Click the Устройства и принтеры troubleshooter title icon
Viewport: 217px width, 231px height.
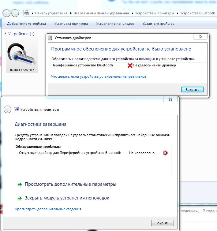tap(17, 109)
